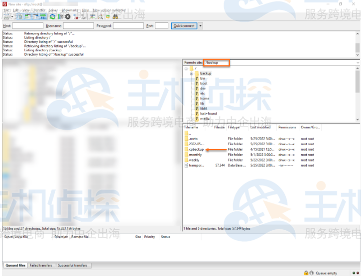361x278 pixels.
Task: Select lost+found folder in remote tree
Action: click(x=208, y=113)
